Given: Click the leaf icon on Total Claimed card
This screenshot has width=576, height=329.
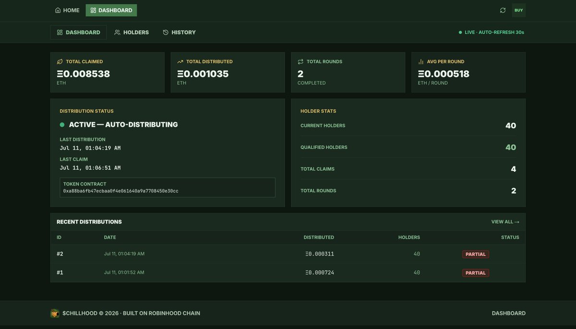Looking at the screenshot, I should click(x=60, y=61).
